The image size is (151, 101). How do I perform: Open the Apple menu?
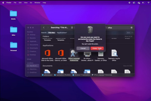pyautogui.click(x=3, y=3)
